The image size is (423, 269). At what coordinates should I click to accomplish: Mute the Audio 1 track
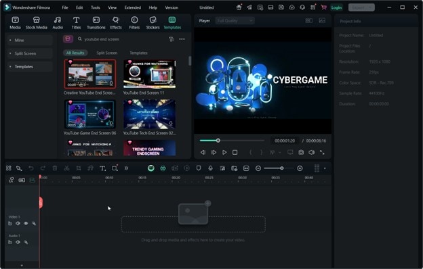coord(18,242)
